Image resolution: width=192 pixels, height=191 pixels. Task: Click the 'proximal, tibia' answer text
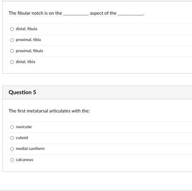pos(28,40)
